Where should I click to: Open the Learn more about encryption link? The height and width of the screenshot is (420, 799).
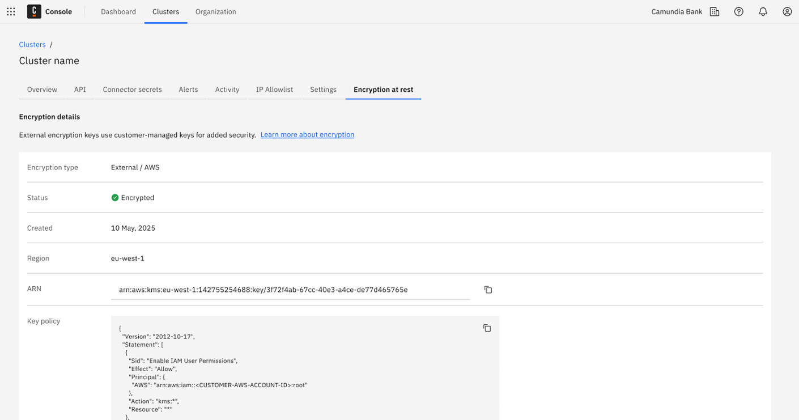click(x=307, y=134)
